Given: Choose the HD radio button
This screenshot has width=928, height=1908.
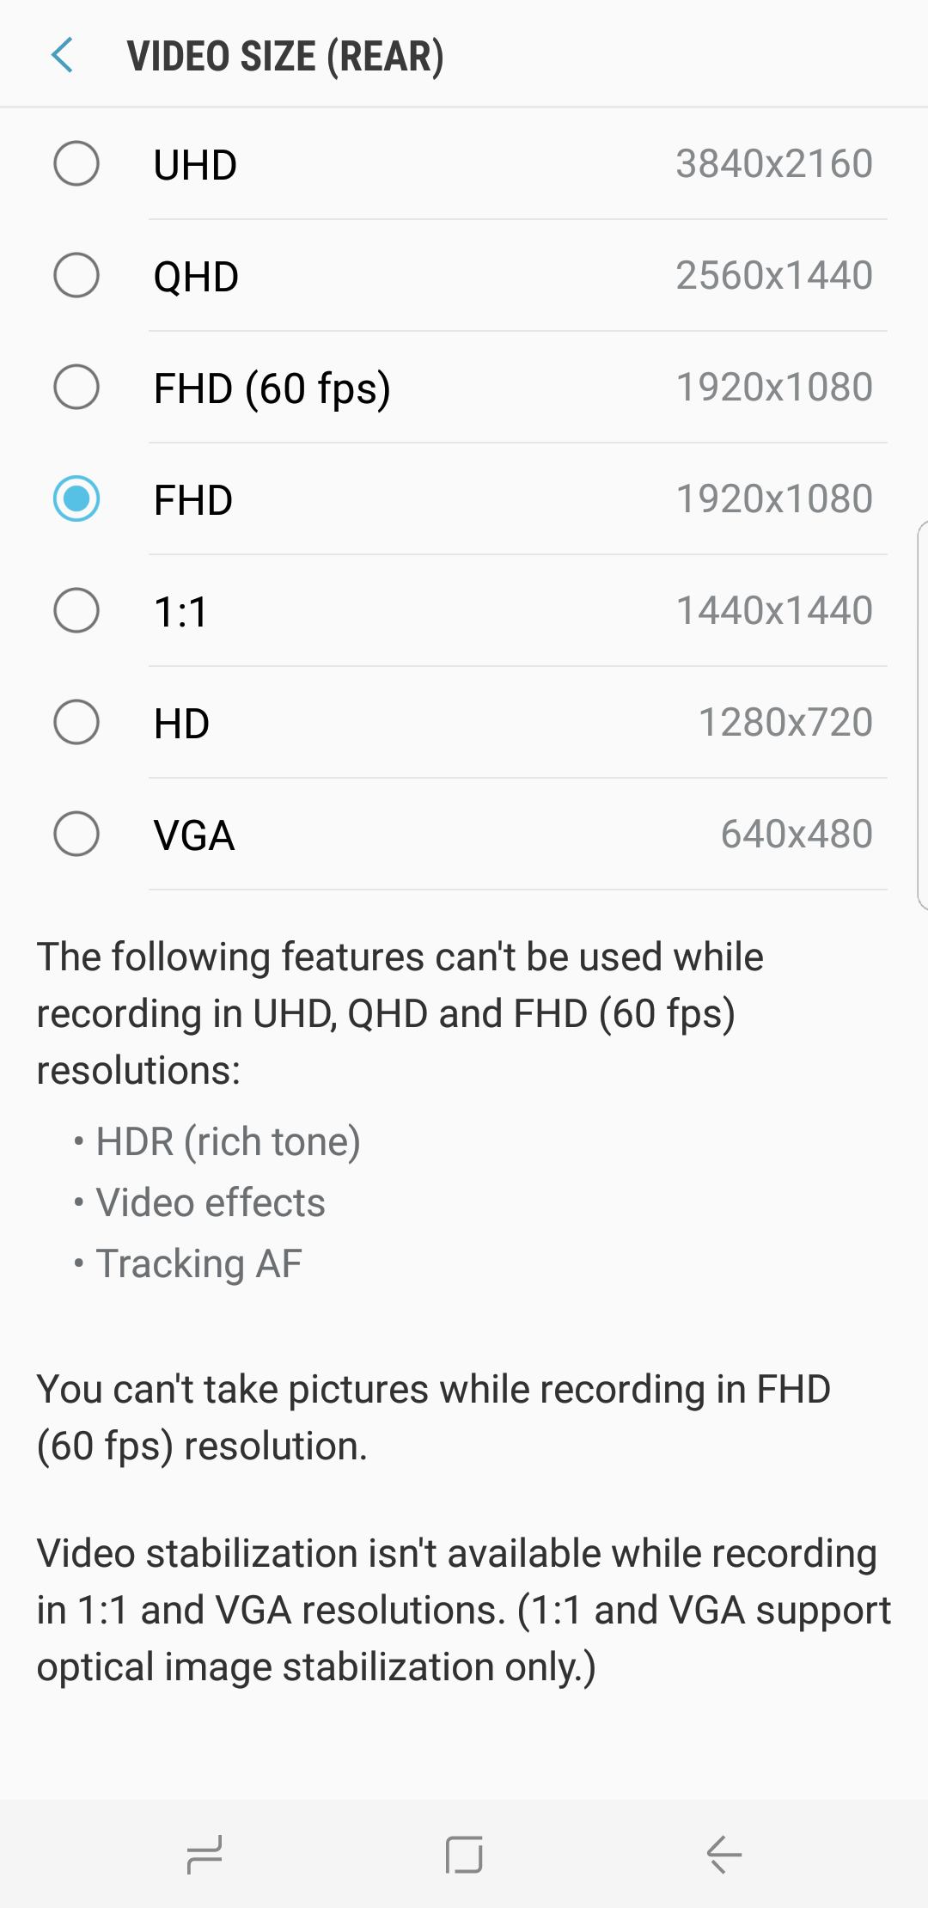Looking at the screenshot, I should [76, 722].
